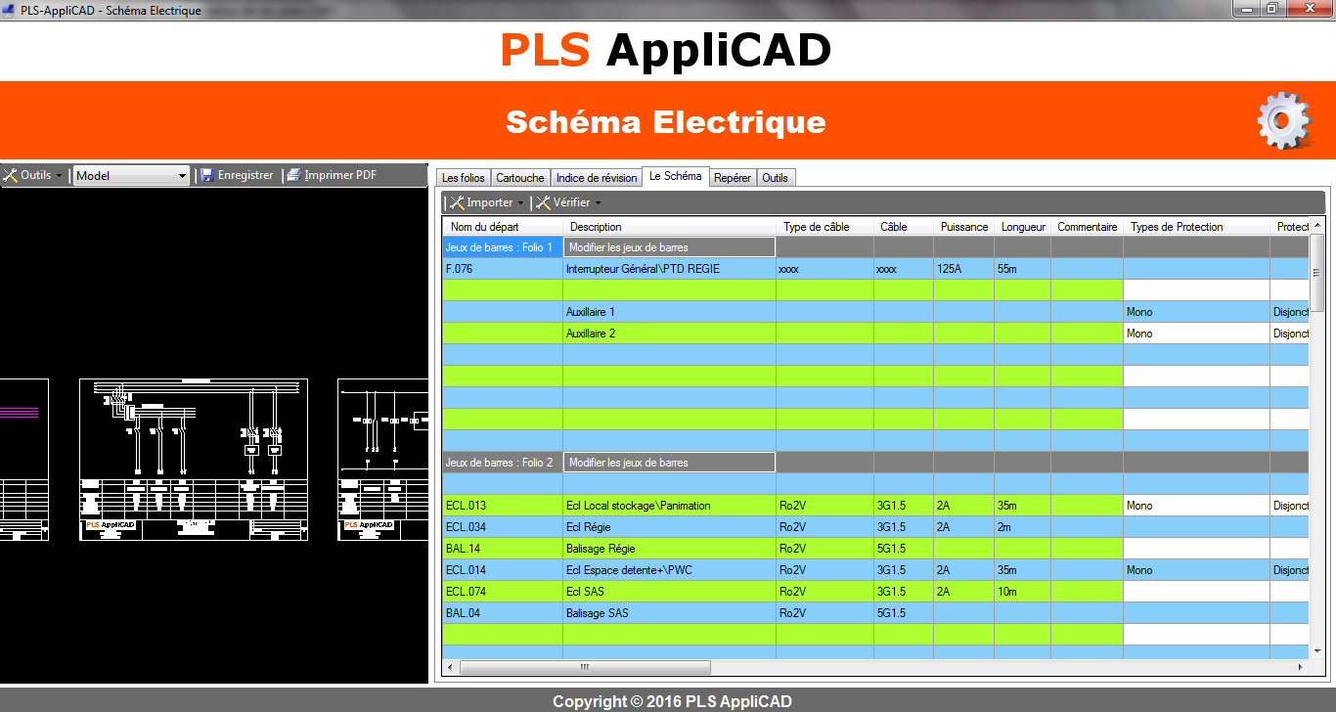Click Imprimer PDF button
The width and height of the screenshot is (1336, 712).
331,175
